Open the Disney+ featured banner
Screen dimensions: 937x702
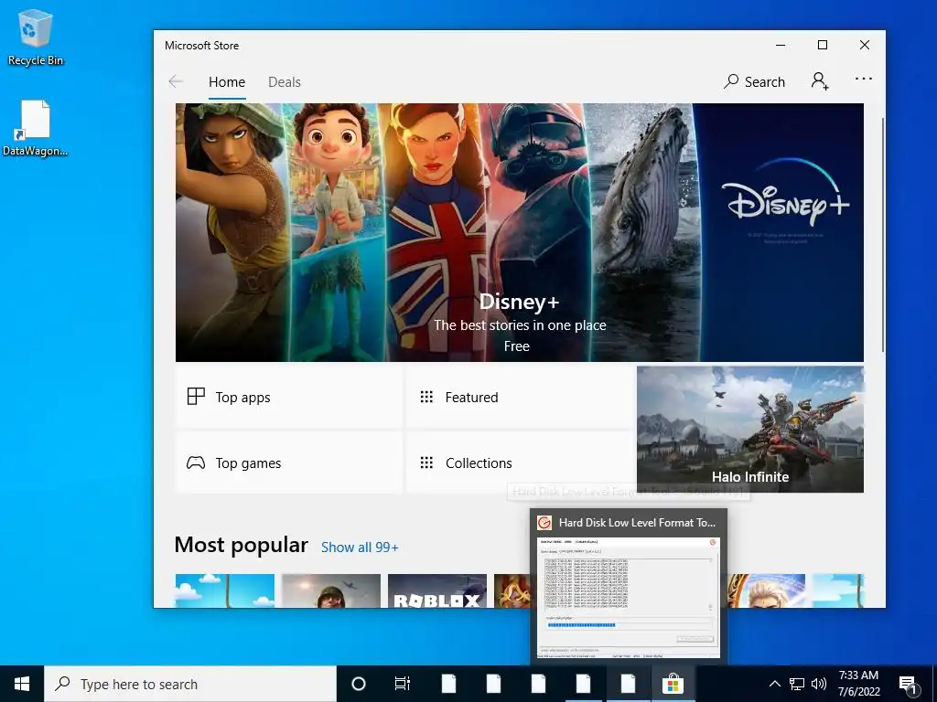click(520, 232)
